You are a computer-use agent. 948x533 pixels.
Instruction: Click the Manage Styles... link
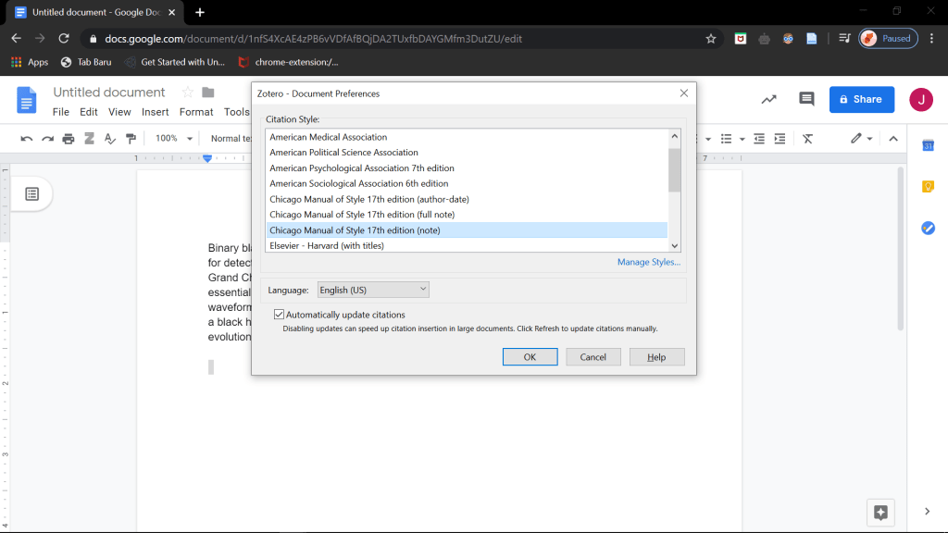tap(648, 262)
